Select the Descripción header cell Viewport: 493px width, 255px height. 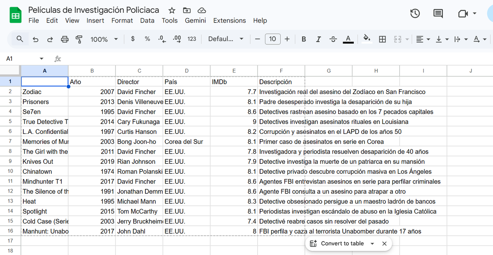[x=281, y=82]
